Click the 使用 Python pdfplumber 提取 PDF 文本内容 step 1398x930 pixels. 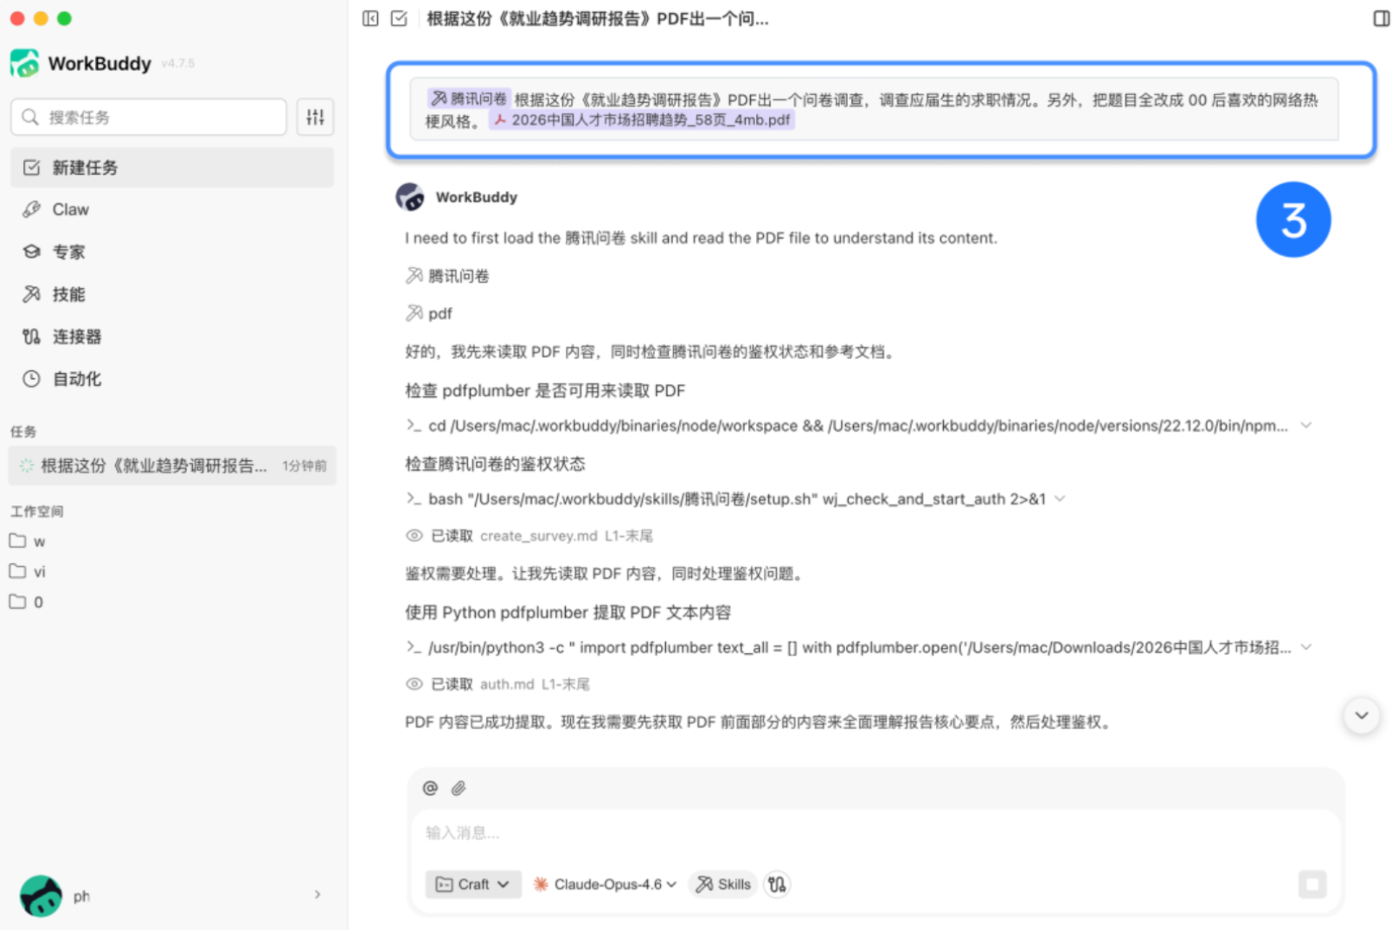tap(568, 613)
